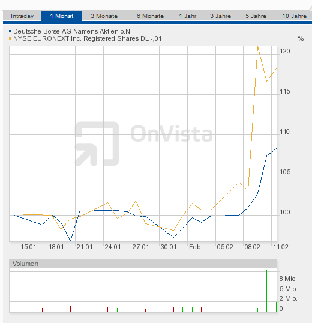Viewport: 312px width, 323px height.
Task: Click the Feb date label
Action: click(x=194, y=247)
